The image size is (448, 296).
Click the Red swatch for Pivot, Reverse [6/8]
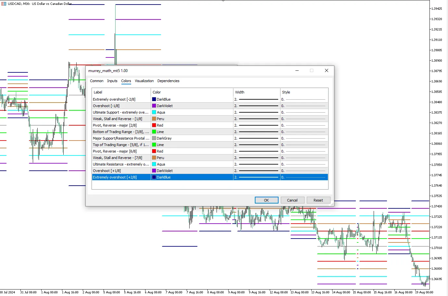click(154, 151)
